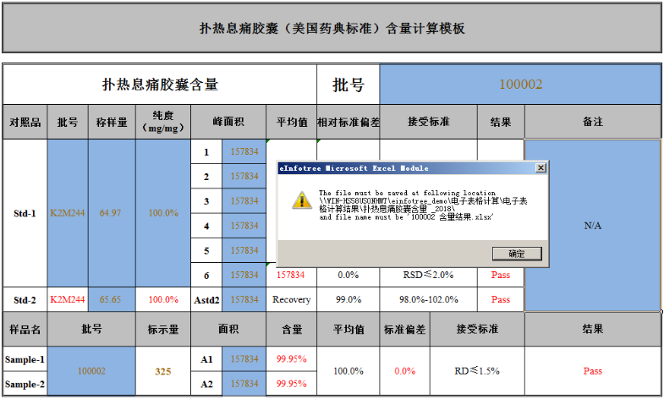Select the Std-1 weight cell 64.97
Screen dimensions: 664x399
coord(110,213)
